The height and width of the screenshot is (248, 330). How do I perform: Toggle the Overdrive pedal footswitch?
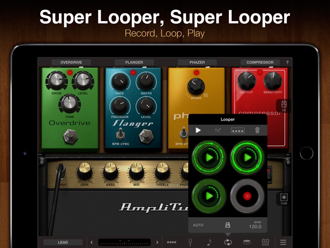click(70, 136)
